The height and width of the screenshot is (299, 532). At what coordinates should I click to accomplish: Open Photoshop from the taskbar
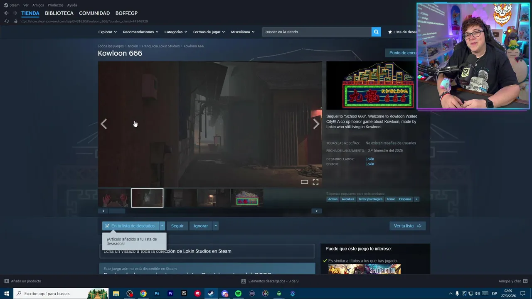pos(157,294)
